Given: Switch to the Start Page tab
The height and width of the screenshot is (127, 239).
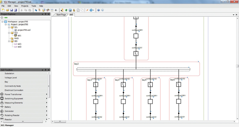Looking at the screenshot, I should point(61,15).
